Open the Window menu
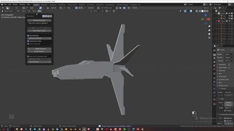Screen dimensions: 234x131 click(22, 5)
